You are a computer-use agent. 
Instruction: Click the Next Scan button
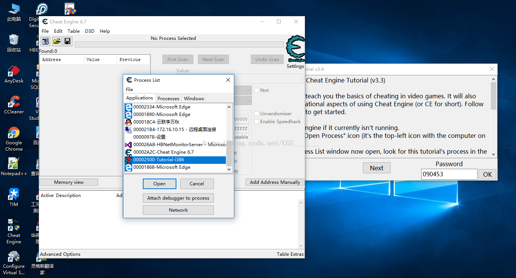coord(213,60)
